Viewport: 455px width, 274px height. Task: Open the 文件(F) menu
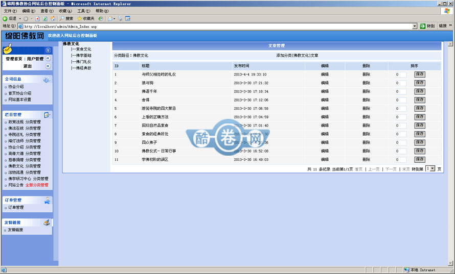click(x=10, y=11)
